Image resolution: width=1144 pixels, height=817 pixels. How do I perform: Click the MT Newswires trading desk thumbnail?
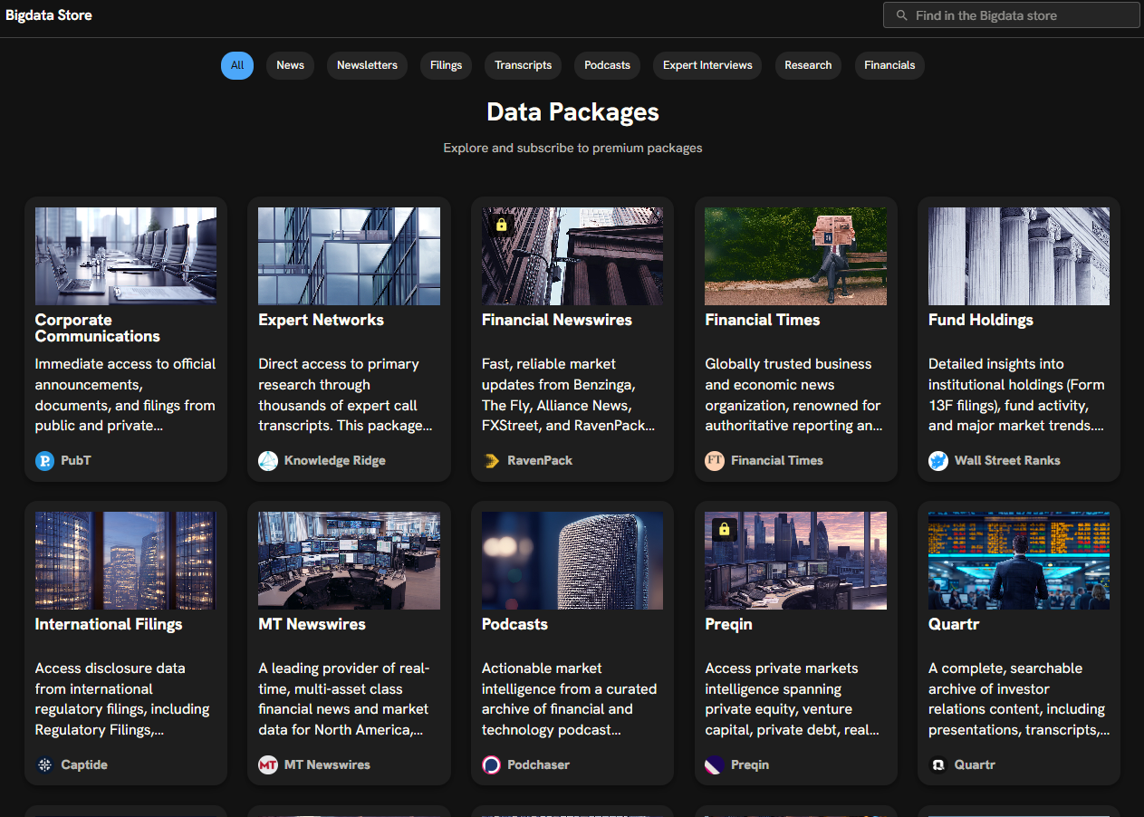349,561
